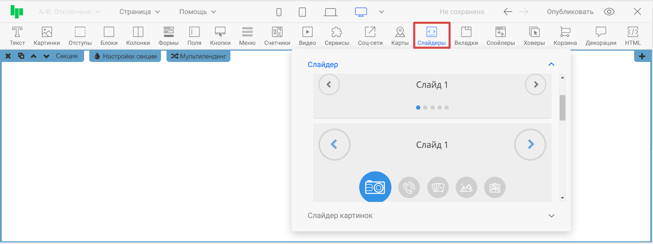
Task: Open Настройки секции button
Action: (x=125, y=56)
